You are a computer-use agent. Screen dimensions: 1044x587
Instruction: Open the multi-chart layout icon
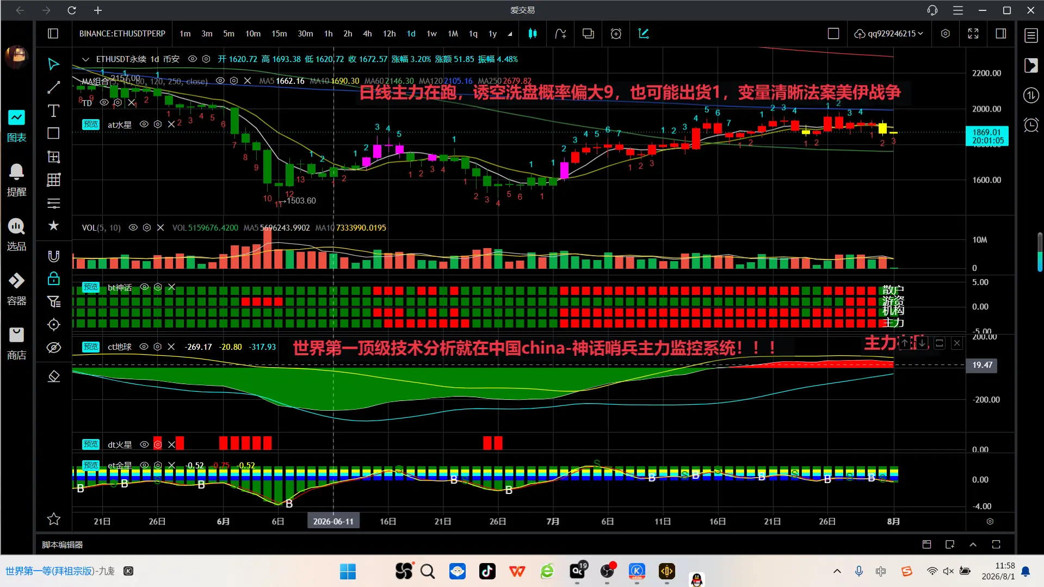click(588, 34)
